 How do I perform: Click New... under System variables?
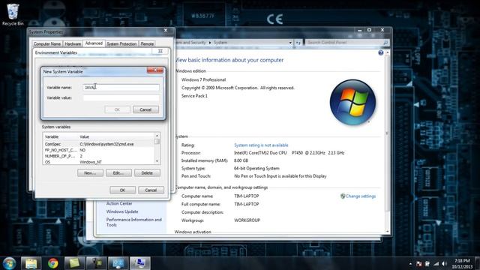pos(90,173)
